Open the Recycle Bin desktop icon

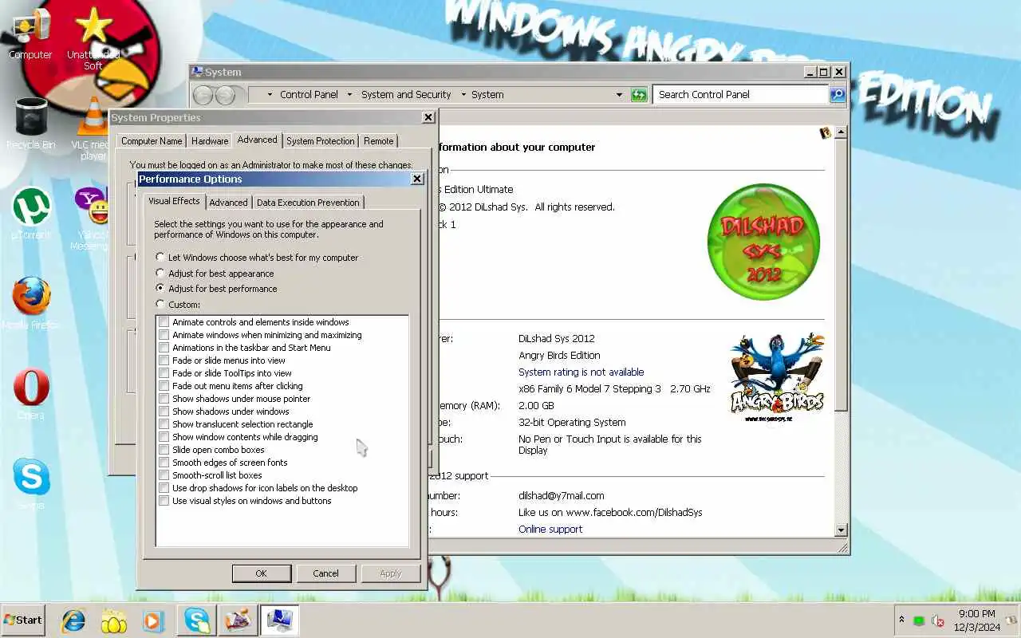tap(31, 124)
